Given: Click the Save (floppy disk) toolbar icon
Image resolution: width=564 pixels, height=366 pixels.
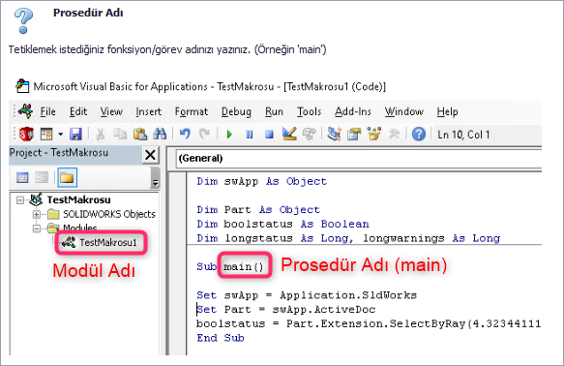Looking at the screenshot, I should (x=75, y=135).
